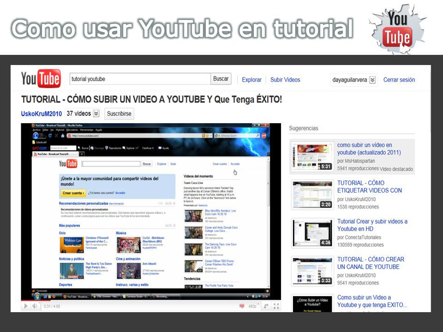Click the 'Sugerencias' heading

tap(304, 128)
